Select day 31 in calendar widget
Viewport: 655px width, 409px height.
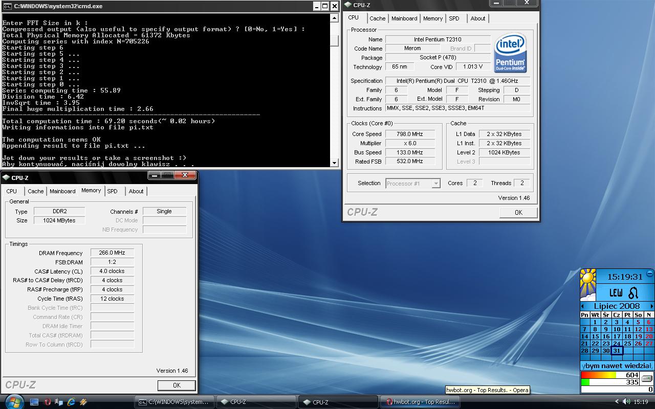(x=617, y=351)
